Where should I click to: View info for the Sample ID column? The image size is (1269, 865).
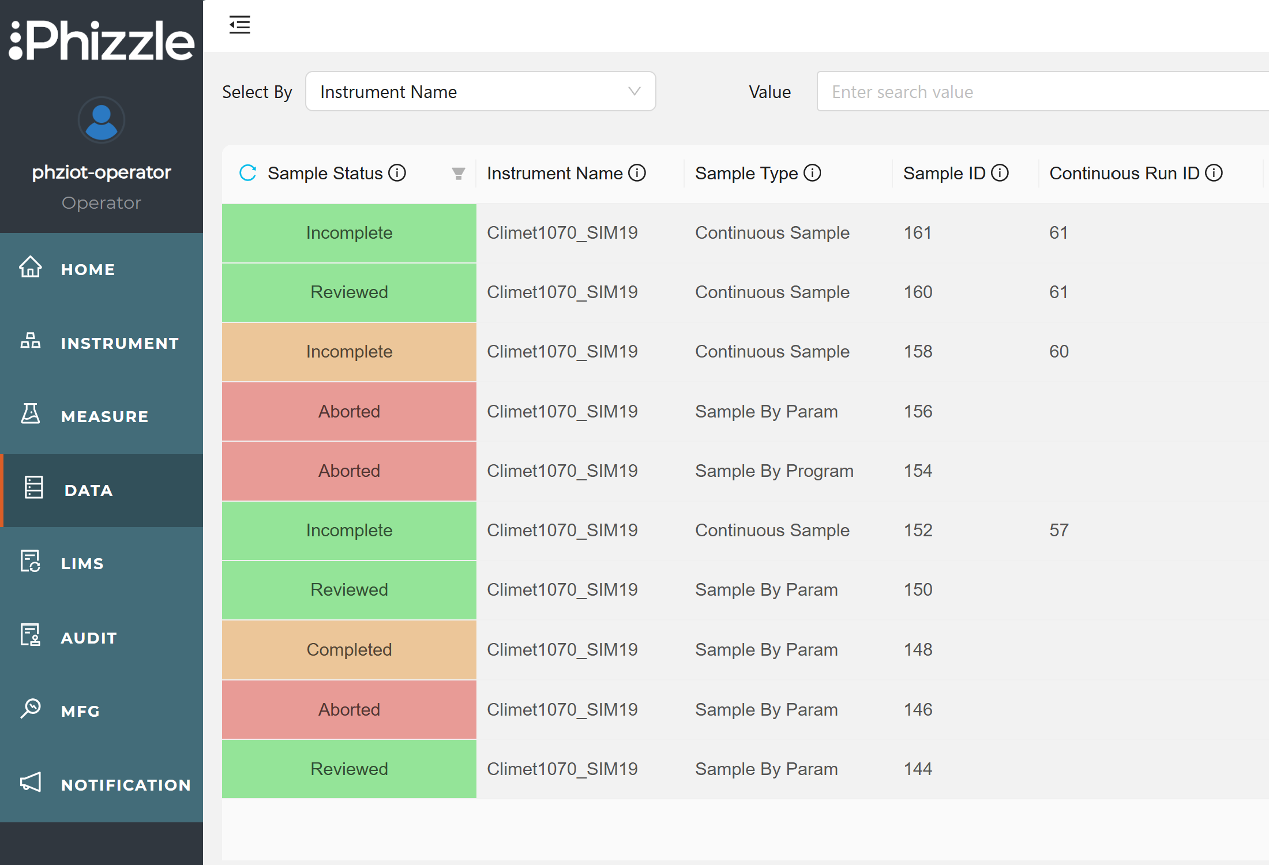(1000, 172)
